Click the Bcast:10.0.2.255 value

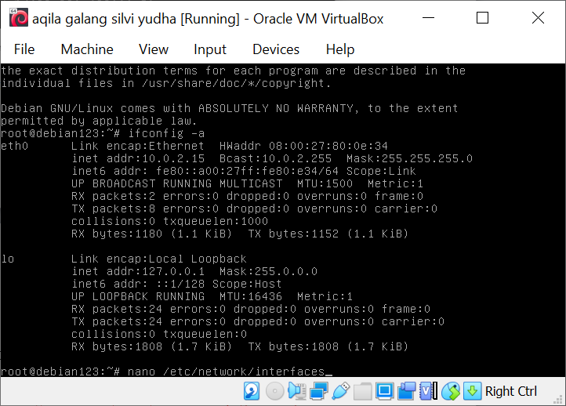point(275,159)
